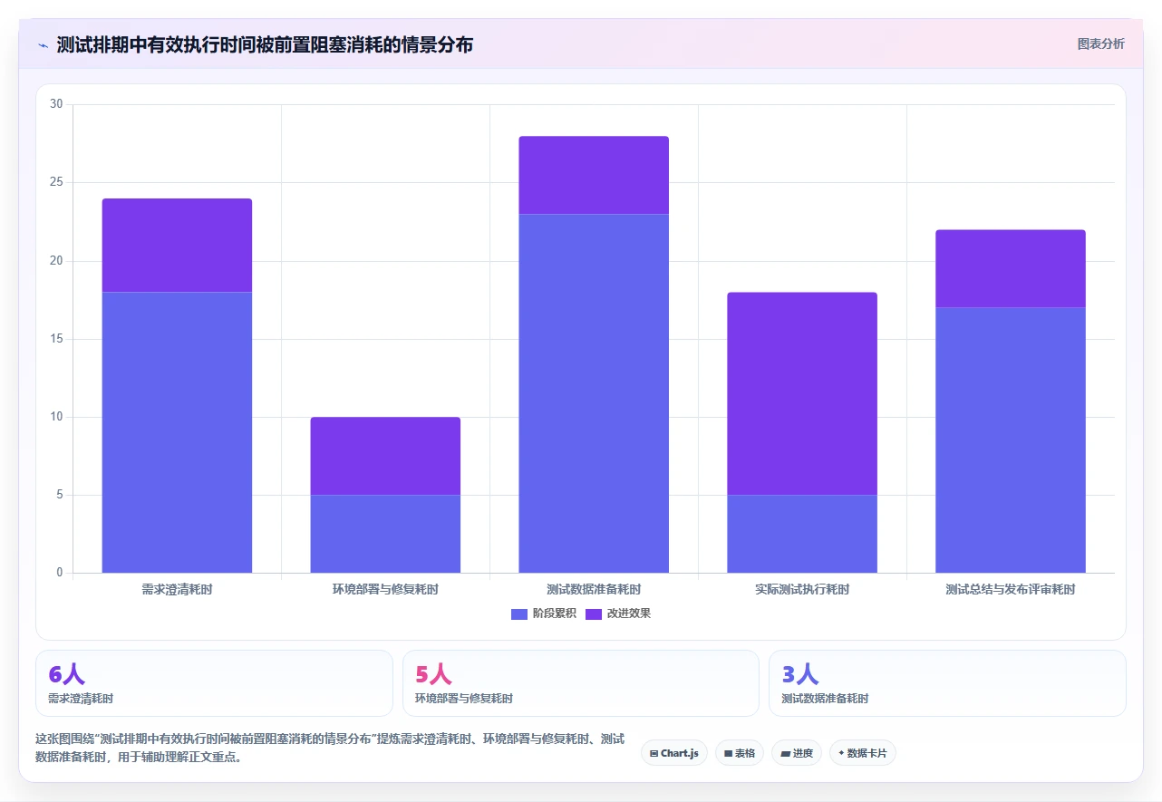The image size is (1162, 802).
Task: Click the purple bar segment for 需求澄清耗时
Action: [177, 245]
